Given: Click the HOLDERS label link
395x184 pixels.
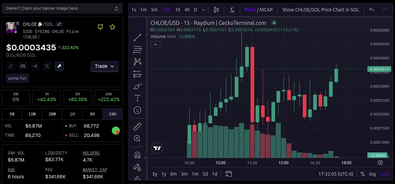Looking at the screenshot, I should [91, 153].
